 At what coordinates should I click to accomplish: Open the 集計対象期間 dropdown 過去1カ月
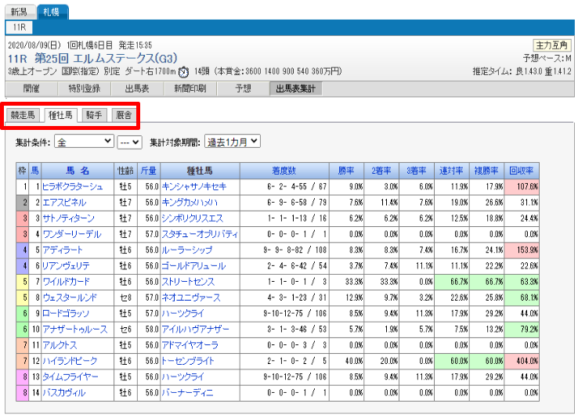232,142
